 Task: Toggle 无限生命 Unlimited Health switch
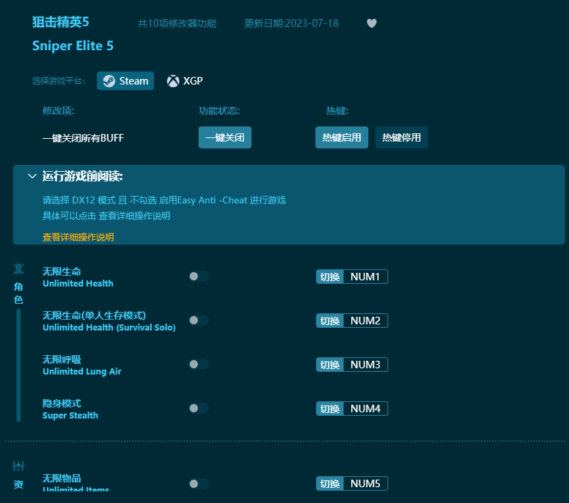199,276
